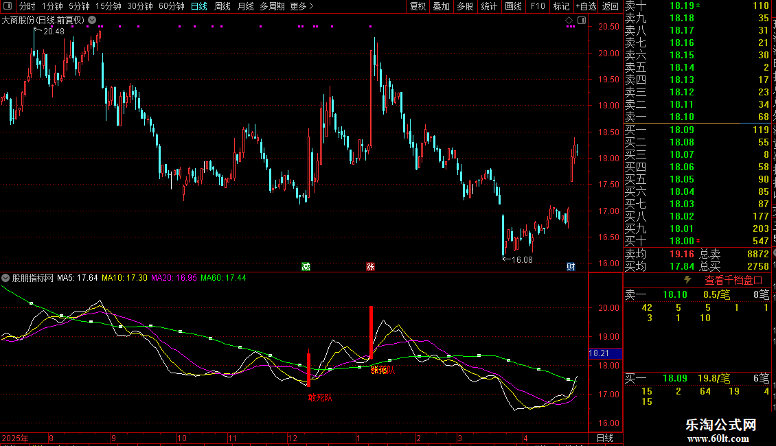Open the 画线 drawing tools
This screenshot has width=776, height=446.
513,6
